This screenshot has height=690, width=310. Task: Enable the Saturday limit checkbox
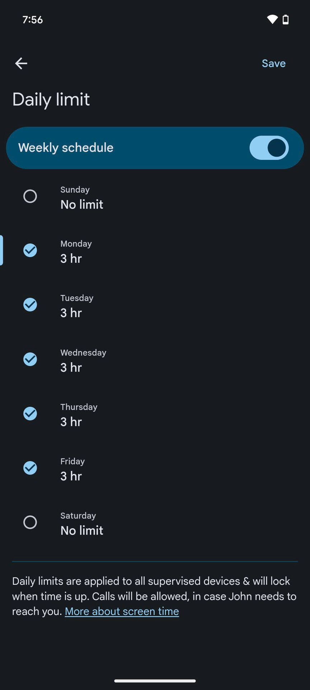[x=30, y=522]
